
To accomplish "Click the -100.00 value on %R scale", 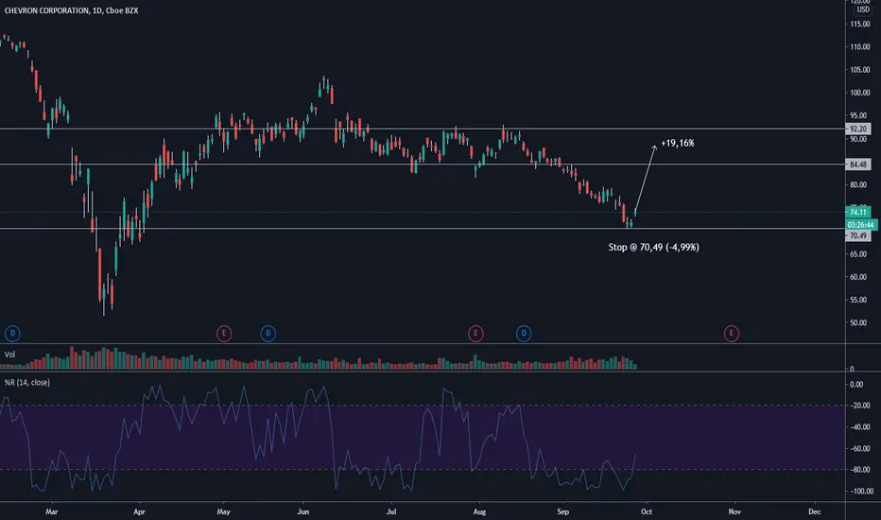I will click(x=860, y=491).
